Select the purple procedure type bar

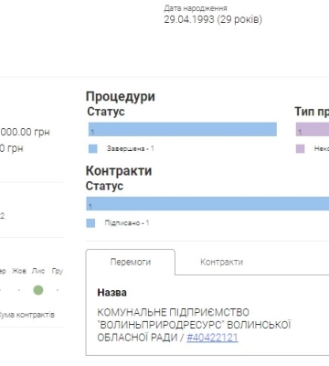313,129
